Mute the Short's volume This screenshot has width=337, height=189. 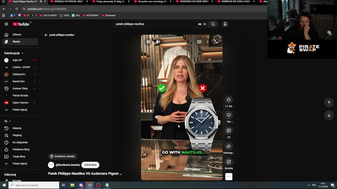158,42
